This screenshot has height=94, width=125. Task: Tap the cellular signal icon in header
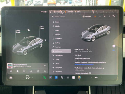114,16
